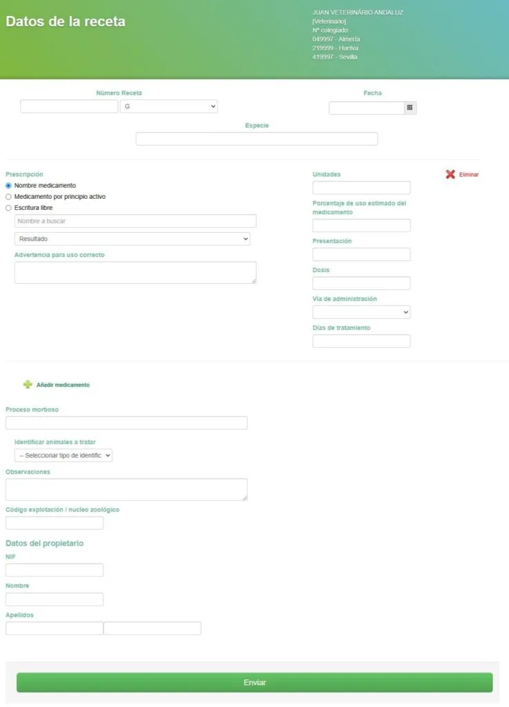
Task: Click the NIF field under Datos del propietario
Action: pyautogui.click(x=55, y=570)
